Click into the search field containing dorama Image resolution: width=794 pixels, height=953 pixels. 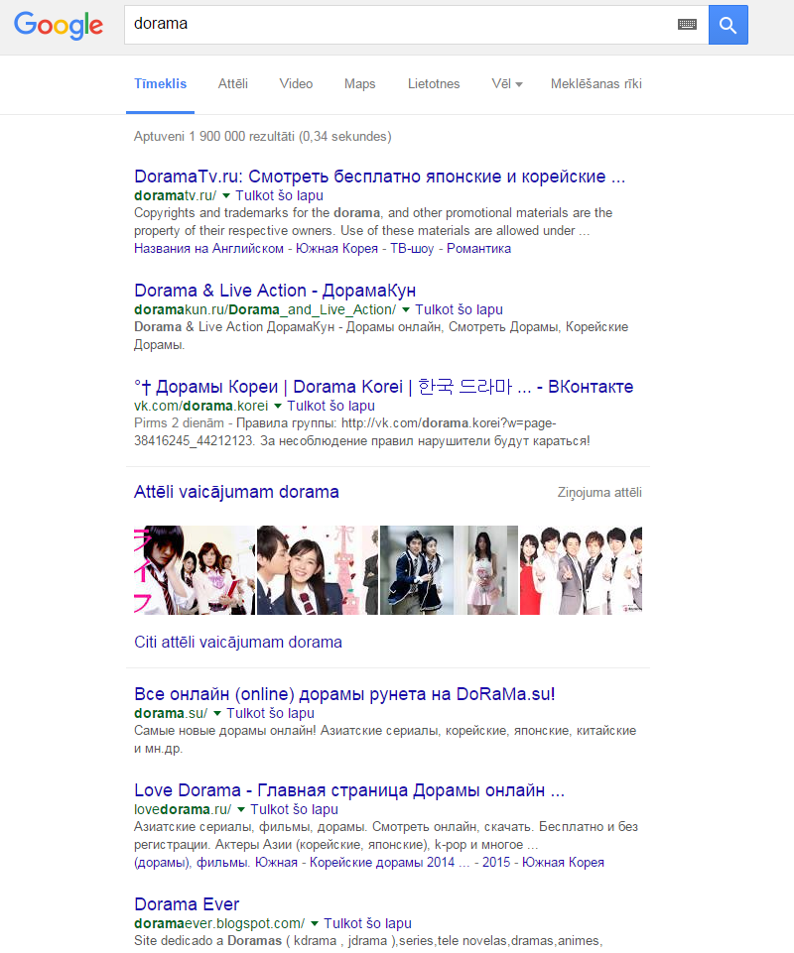pyautogui.click(x=397, y=25)
